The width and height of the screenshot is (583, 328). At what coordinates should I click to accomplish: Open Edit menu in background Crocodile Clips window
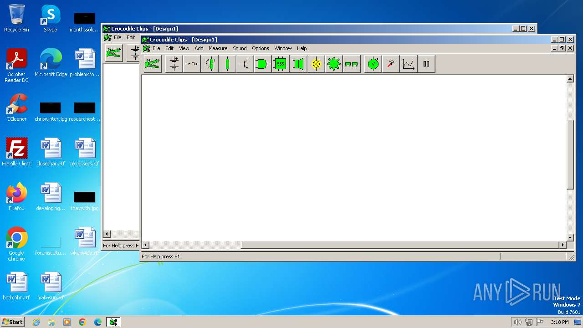pos(131,37)
